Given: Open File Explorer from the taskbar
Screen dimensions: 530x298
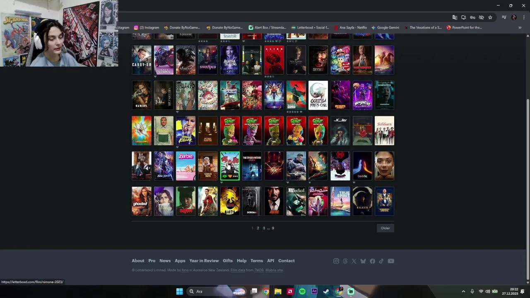Looking at the screenshot, I should coord(278,291).
